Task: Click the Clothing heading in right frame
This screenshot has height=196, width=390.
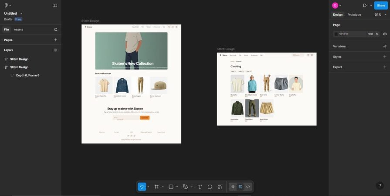Action: pos(236,66)
